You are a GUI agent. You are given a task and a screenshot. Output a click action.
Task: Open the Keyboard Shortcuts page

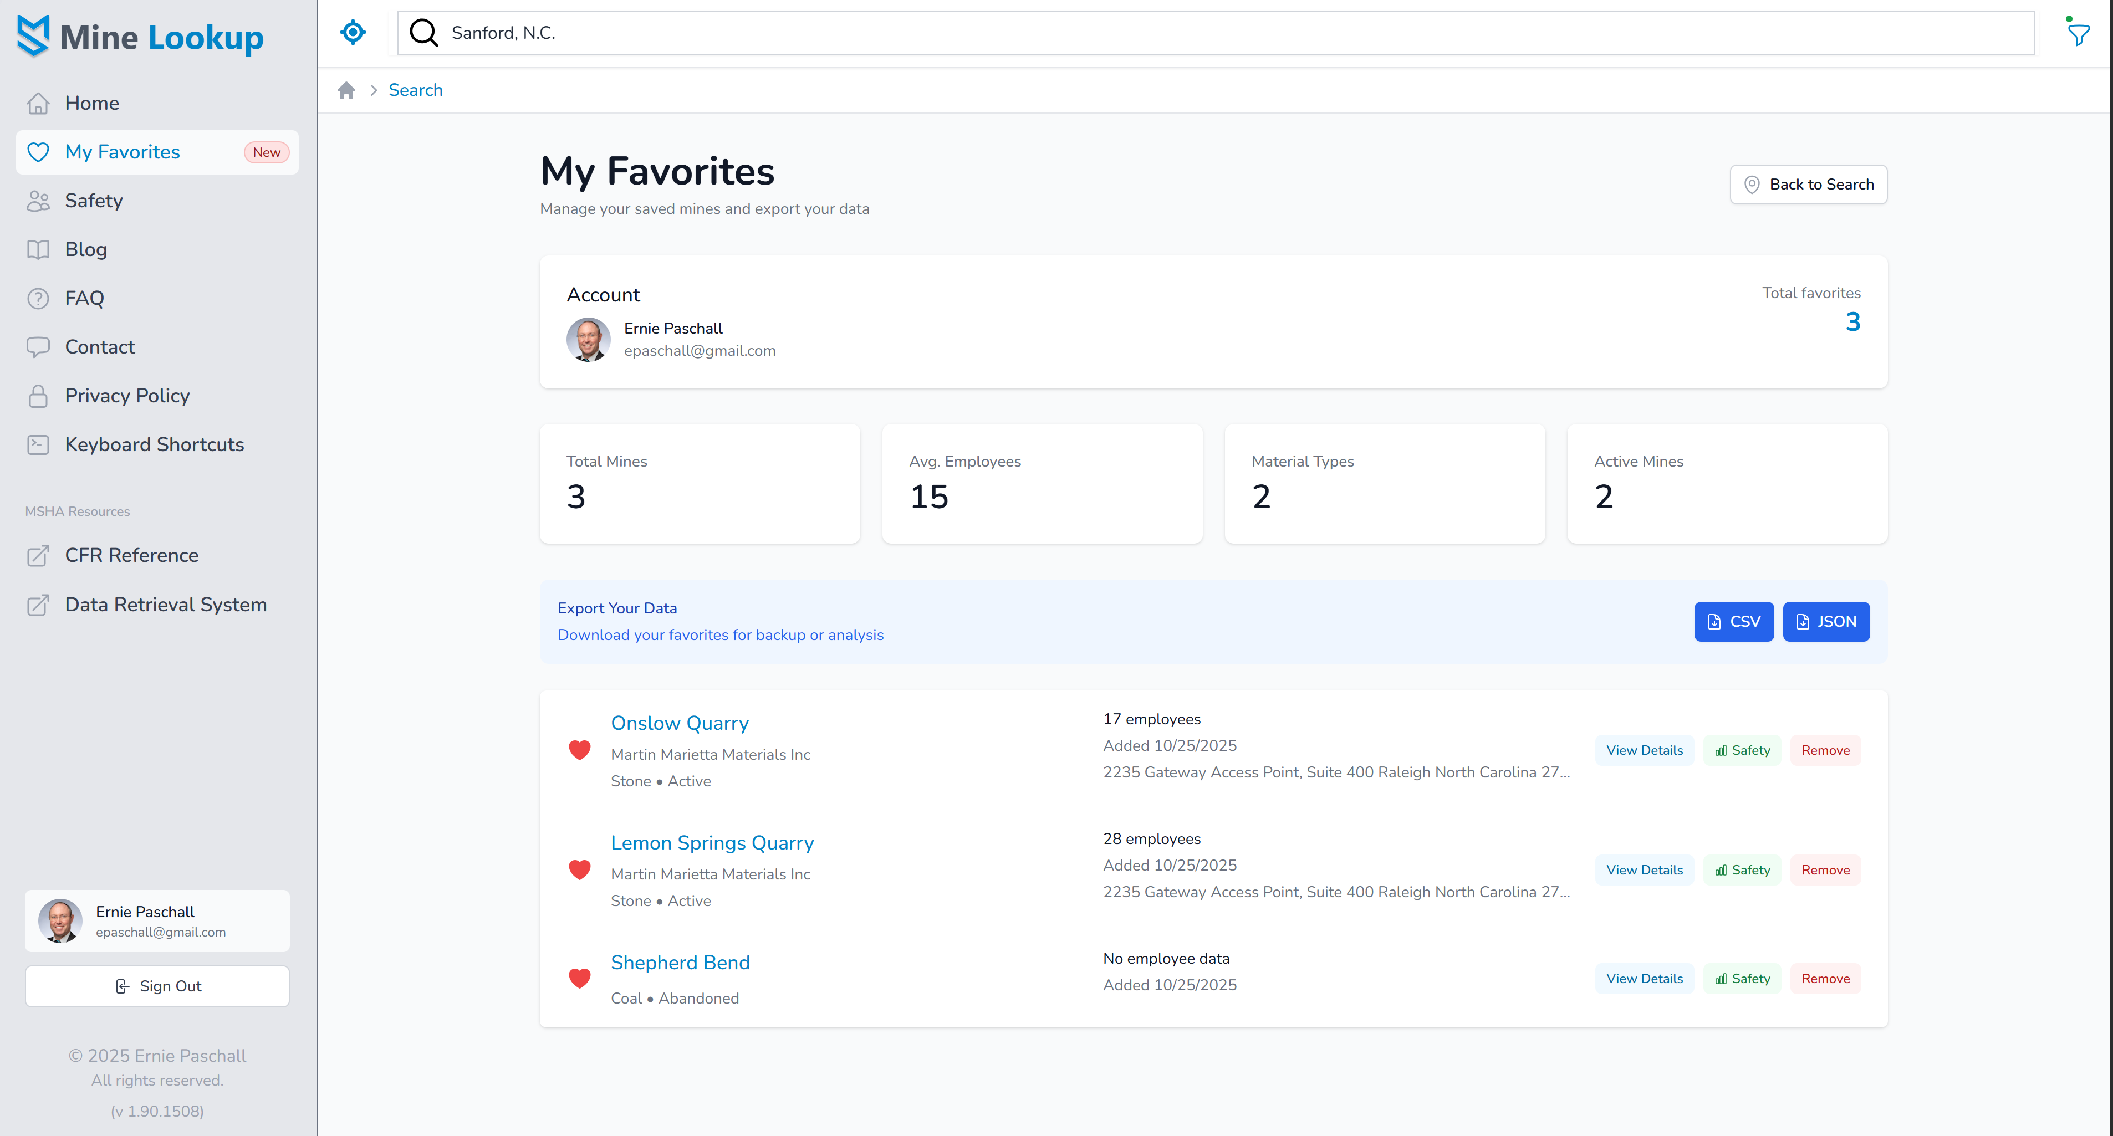pos(154,444)
